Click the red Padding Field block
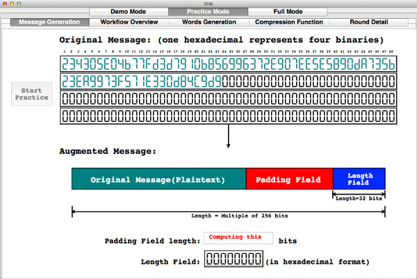 (x=289, y=179)
